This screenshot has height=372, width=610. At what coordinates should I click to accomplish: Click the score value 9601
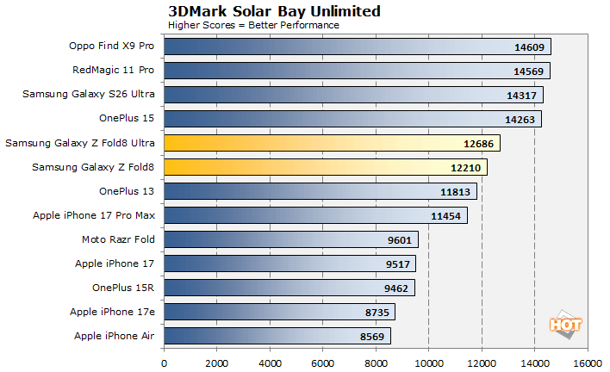pos(400,240)
